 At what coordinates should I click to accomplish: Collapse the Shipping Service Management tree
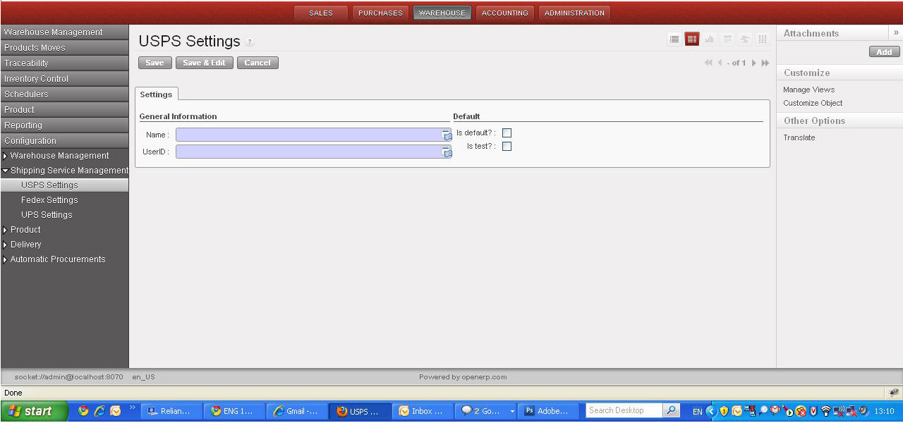6,171
